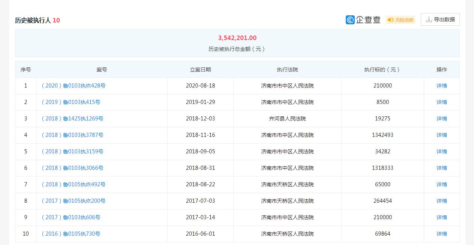Screen dimensions: 474x245
Task: Open case (2020)鲁0103执恢428号 link
Action: 73,86
